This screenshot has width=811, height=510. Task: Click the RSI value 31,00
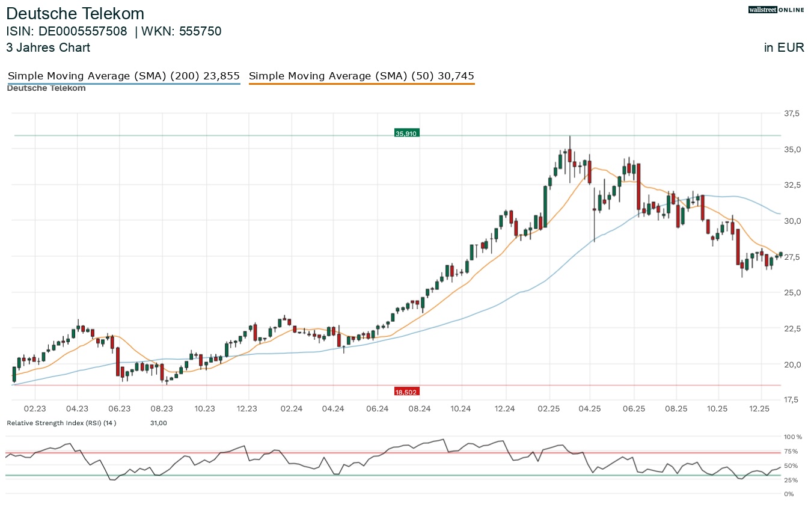[x=158, y=423]
